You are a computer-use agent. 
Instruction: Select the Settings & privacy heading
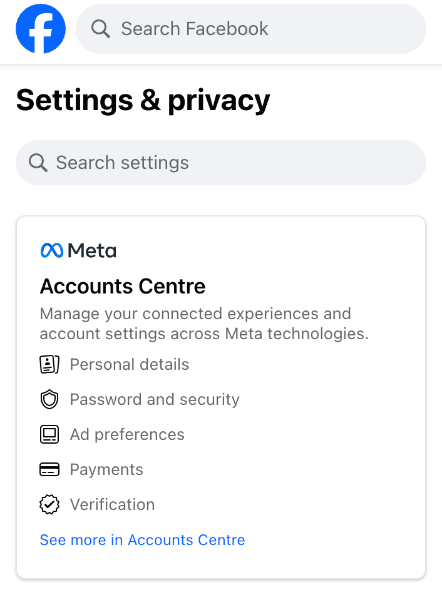pos(143,100)
